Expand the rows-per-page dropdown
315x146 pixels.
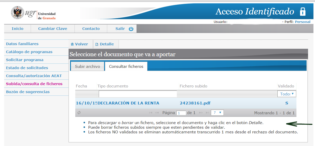pyautogui.click(x=217, y=113)
